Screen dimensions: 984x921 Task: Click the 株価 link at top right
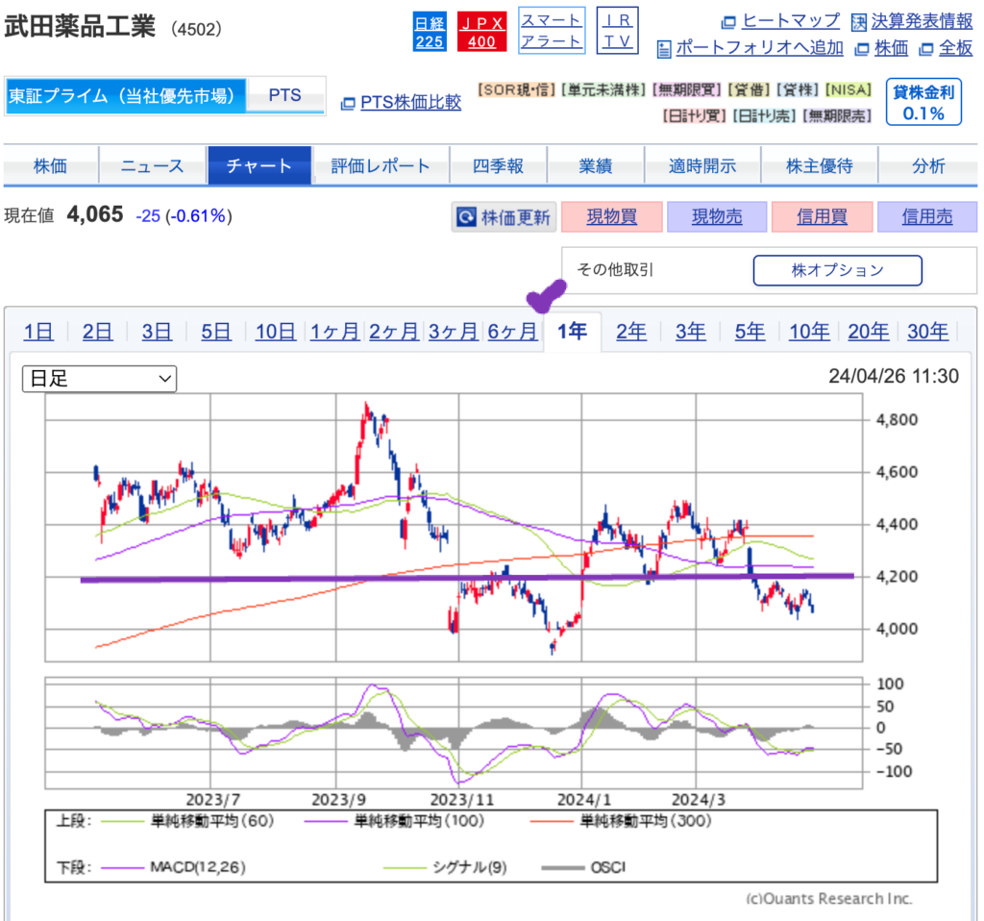pos(891,48)
